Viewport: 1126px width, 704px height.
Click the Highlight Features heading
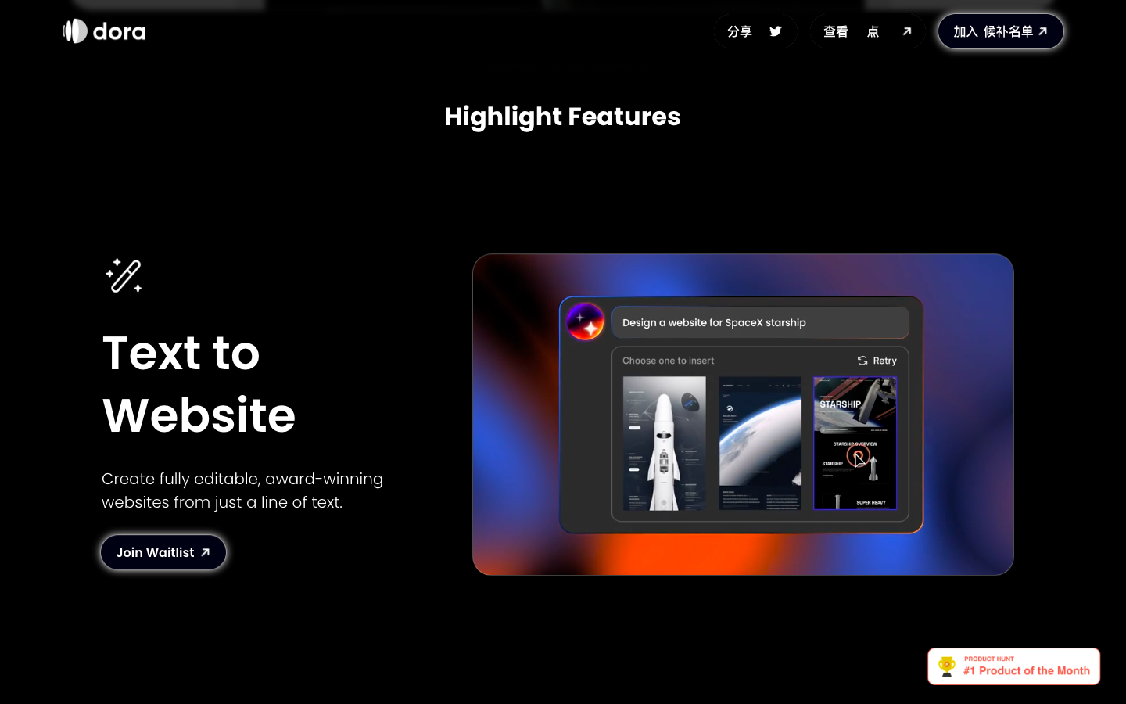coord(562,117)
